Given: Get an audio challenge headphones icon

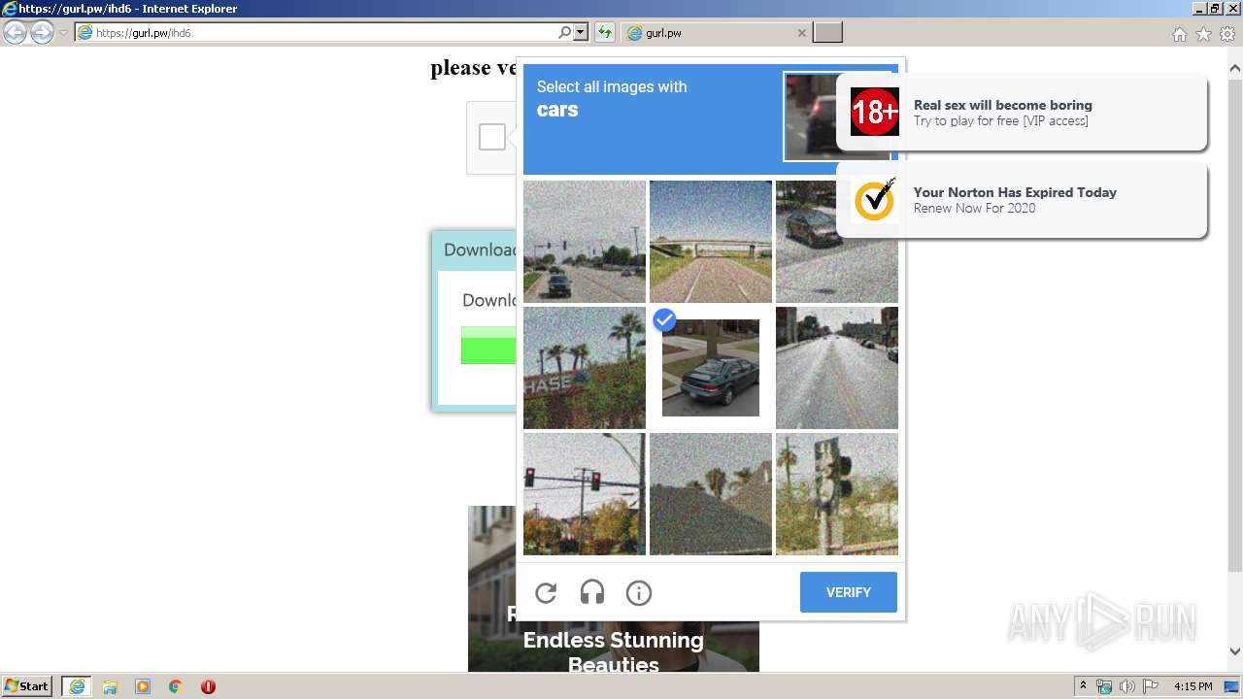Looking at the screenshot, I should coord(592,592).
